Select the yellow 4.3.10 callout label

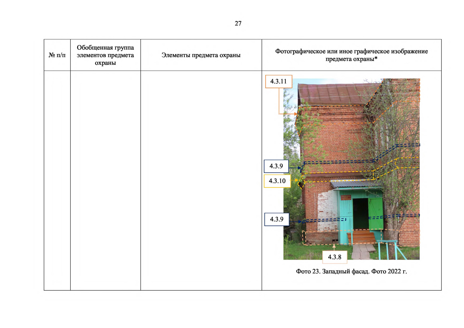pos(277,181)
